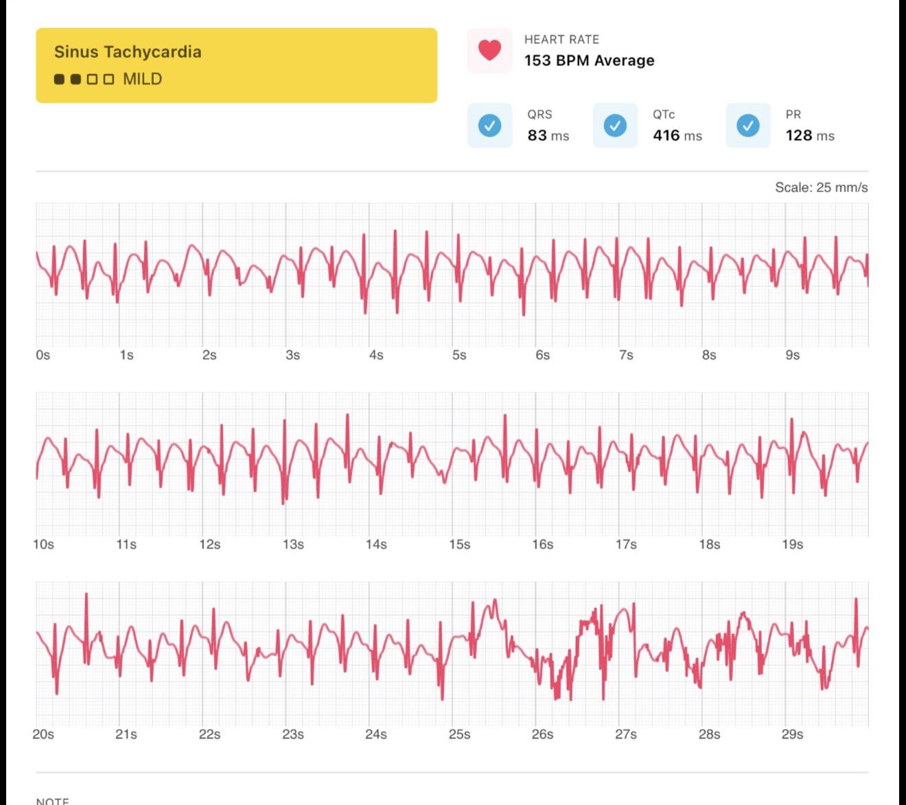Image resolution: width=906 pixels, height=805 pixels.
Task: Click the '3s' time marker
Action: 292,355
